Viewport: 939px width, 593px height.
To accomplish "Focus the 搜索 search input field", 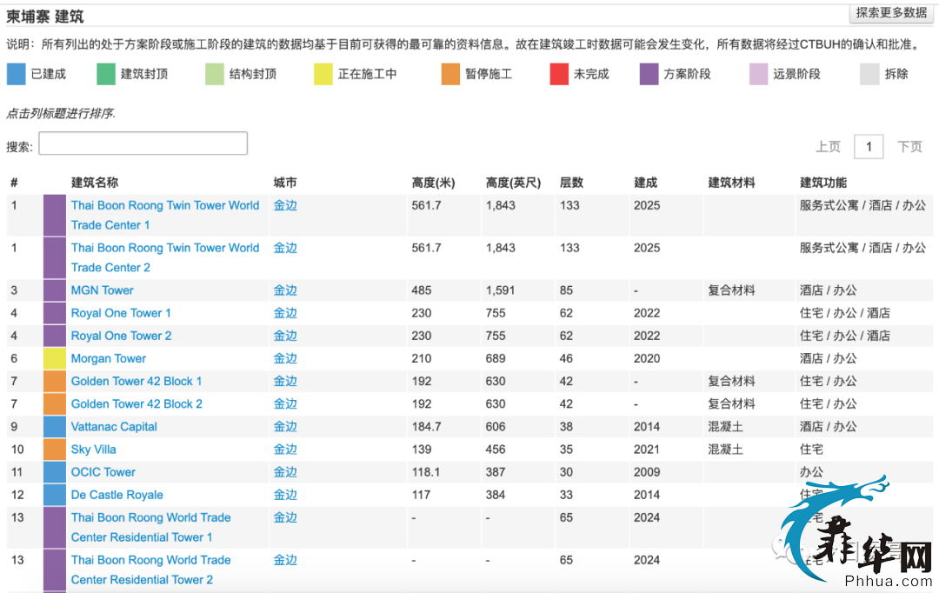I will coord(143,143).
